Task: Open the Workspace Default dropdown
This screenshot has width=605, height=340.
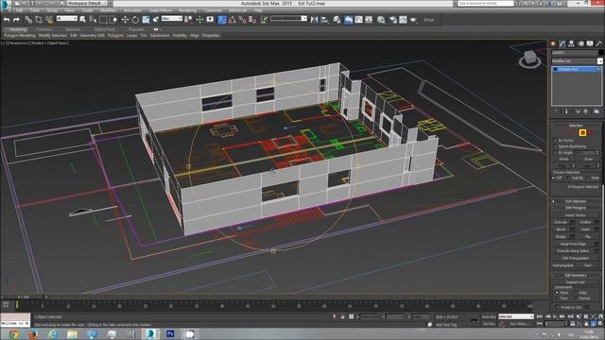Action: [x=88, y=3]
